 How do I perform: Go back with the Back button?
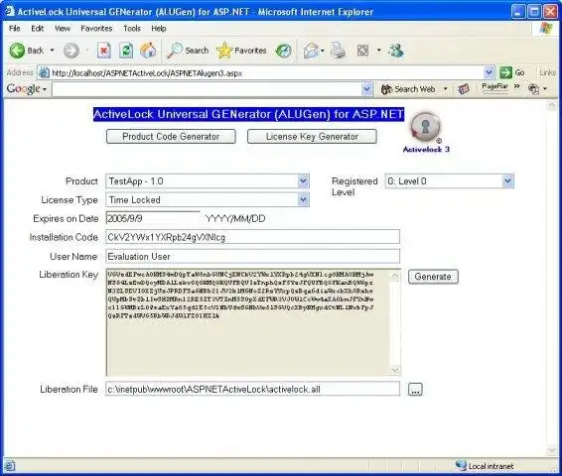(26, 51)
